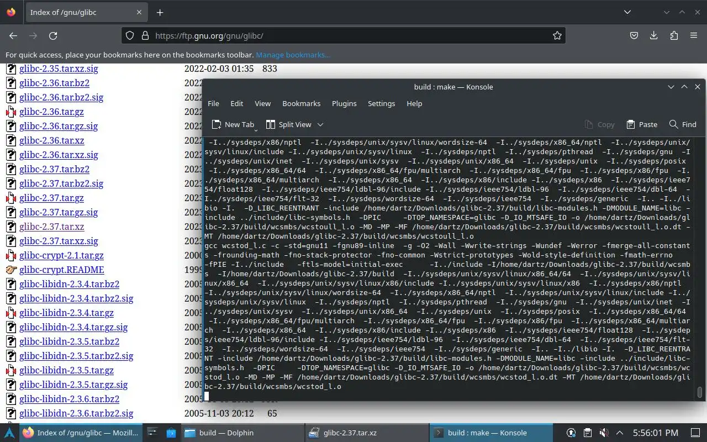Open the Manage bookmarks link
Image resolution: width=707 pixels, height=442 pixels.
[293, 55]
